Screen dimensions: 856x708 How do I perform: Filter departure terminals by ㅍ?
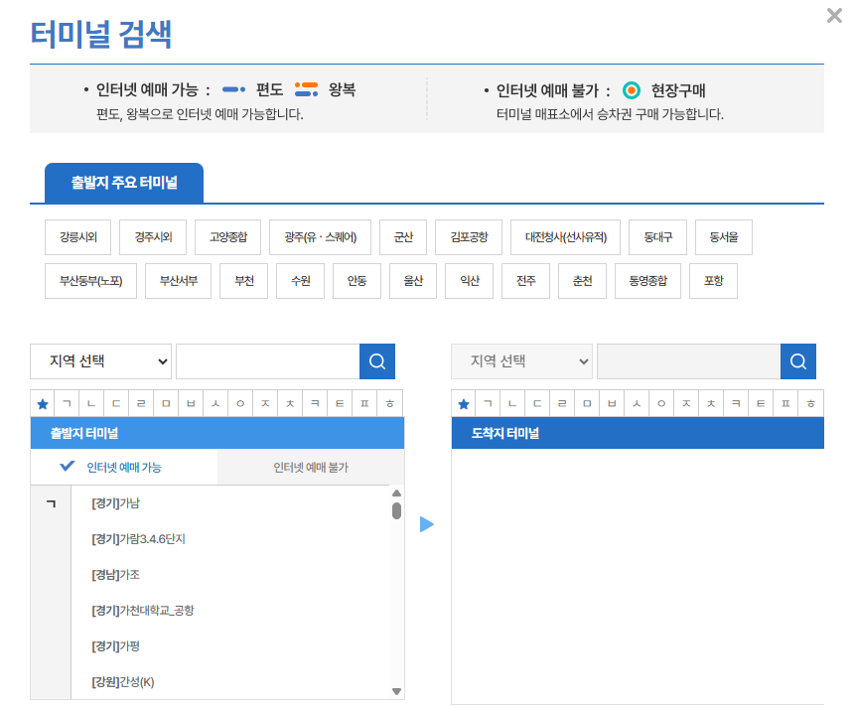(364, 404)
